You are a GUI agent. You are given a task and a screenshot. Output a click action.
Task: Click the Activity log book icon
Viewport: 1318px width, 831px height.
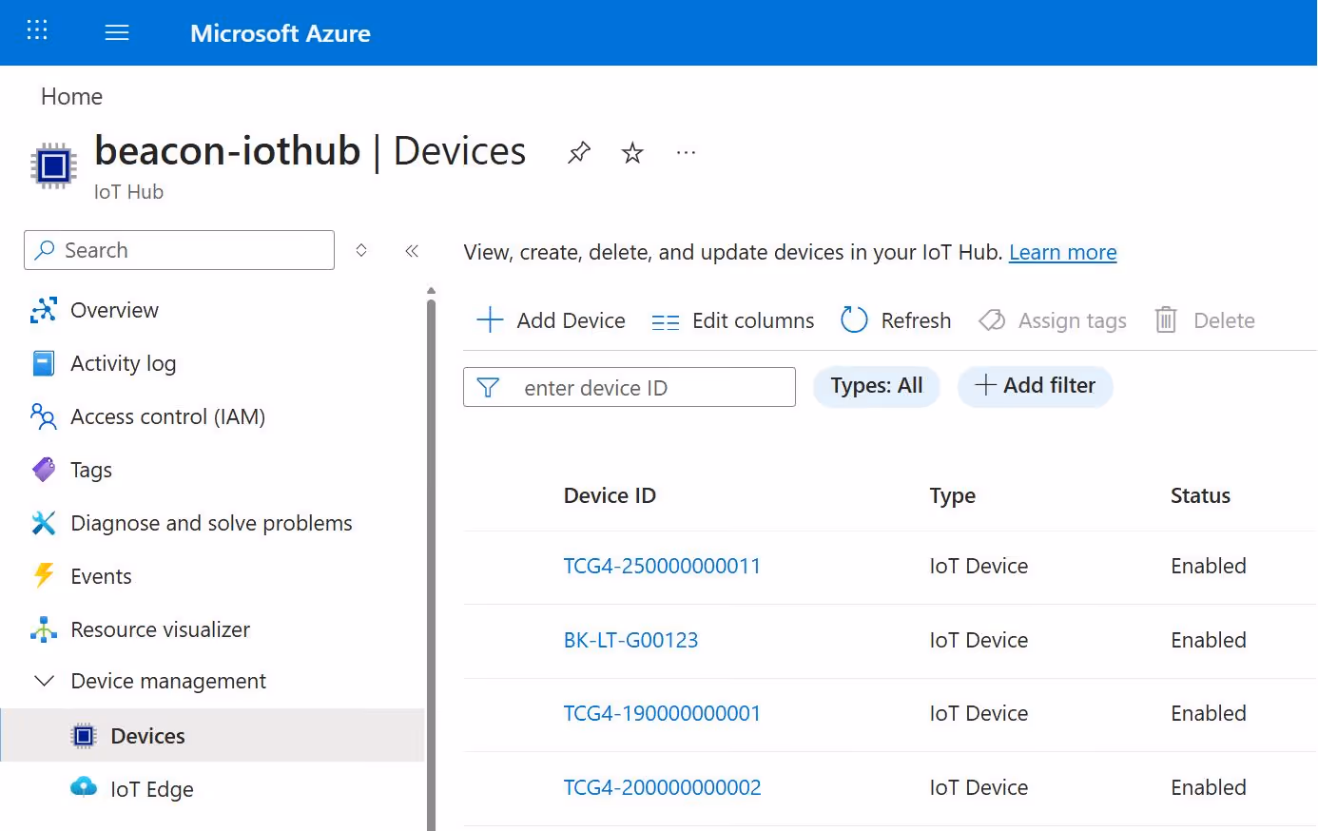point(44,363)
